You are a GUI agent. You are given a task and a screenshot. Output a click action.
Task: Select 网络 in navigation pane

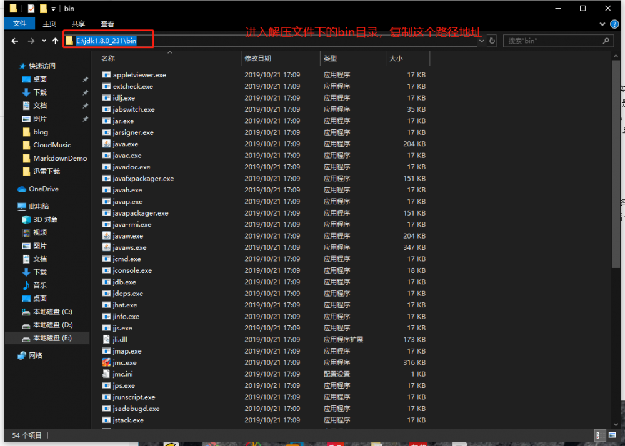click(35, 355)
